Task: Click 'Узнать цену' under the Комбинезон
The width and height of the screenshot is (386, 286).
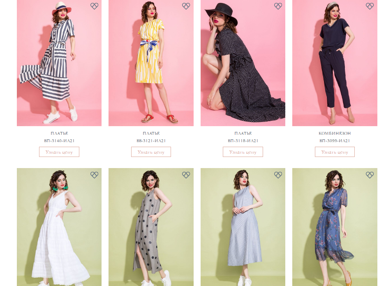Action: 335,152
